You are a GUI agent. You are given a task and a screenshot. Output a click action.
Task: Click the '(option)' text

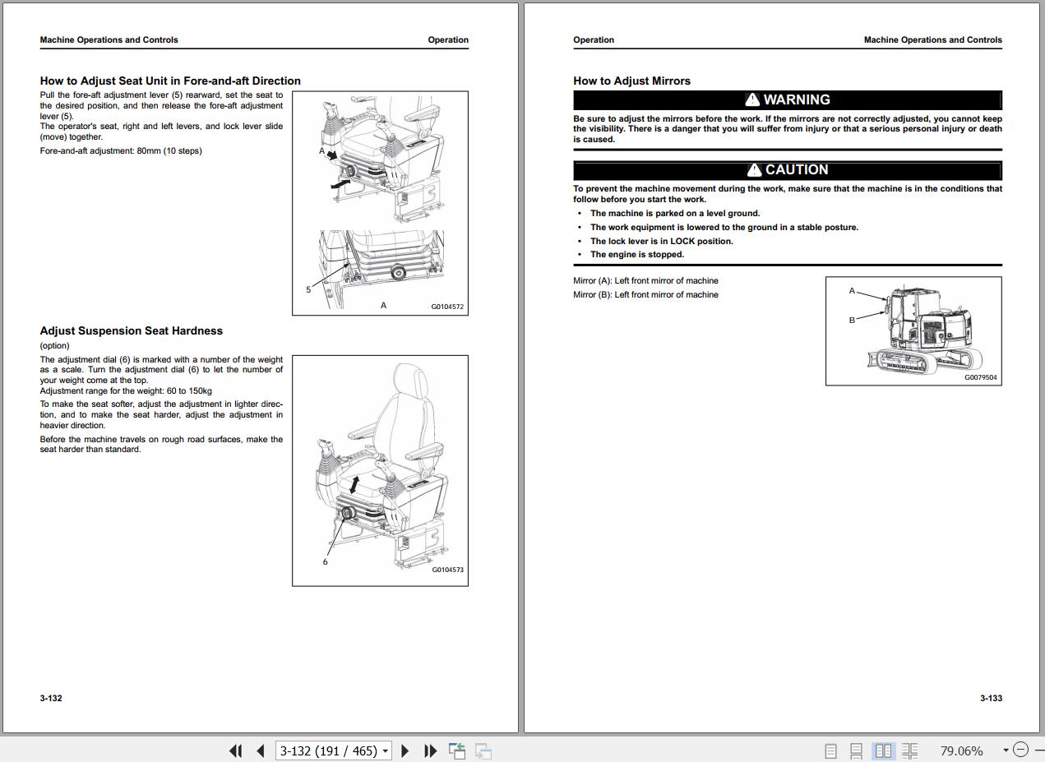click(x=55, y=345)
